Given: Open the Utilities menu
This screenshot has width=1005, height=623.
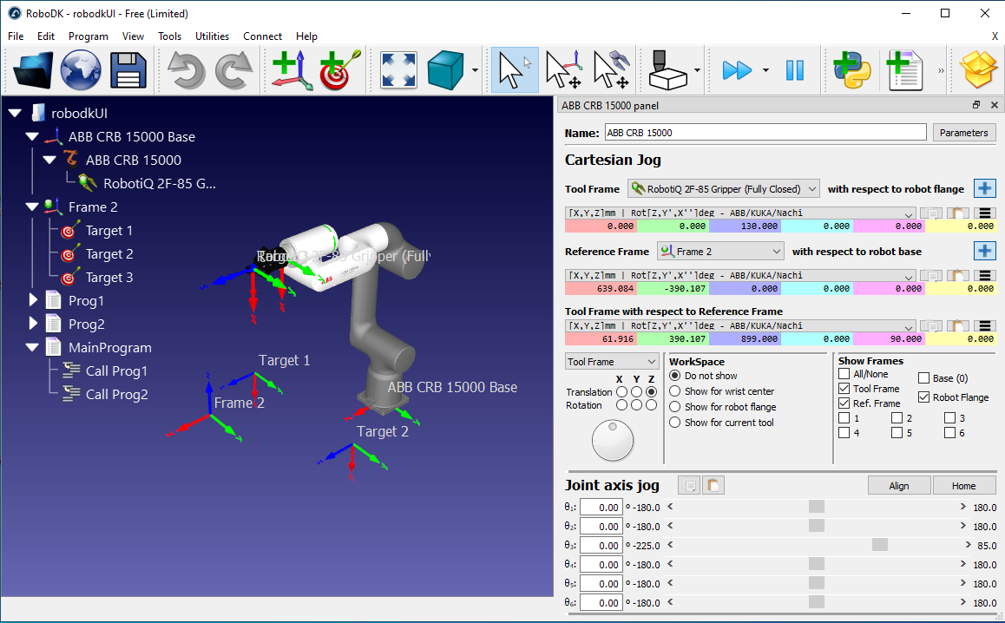Looking at the screenshot, I should [x=212, y=36].
